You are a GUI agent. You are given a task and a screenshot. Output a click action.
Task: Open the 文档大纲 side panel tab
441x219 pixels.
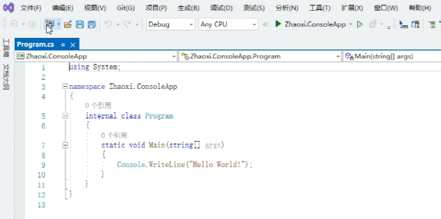tap(6, 77)
